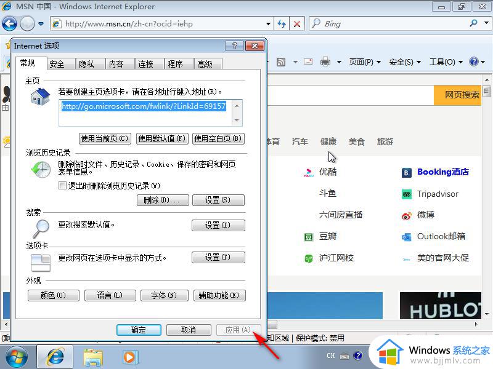Click homepage box scroll up arrow
Screen dimensions: 493x369
237,106
